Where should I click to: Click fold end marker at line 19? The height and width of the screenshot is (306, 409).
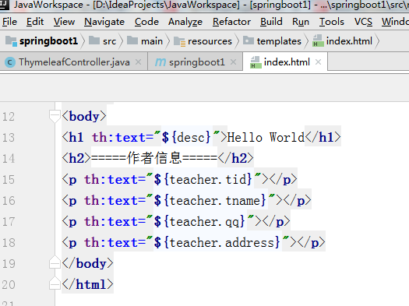pyautogui.click(x=55, y=262)
